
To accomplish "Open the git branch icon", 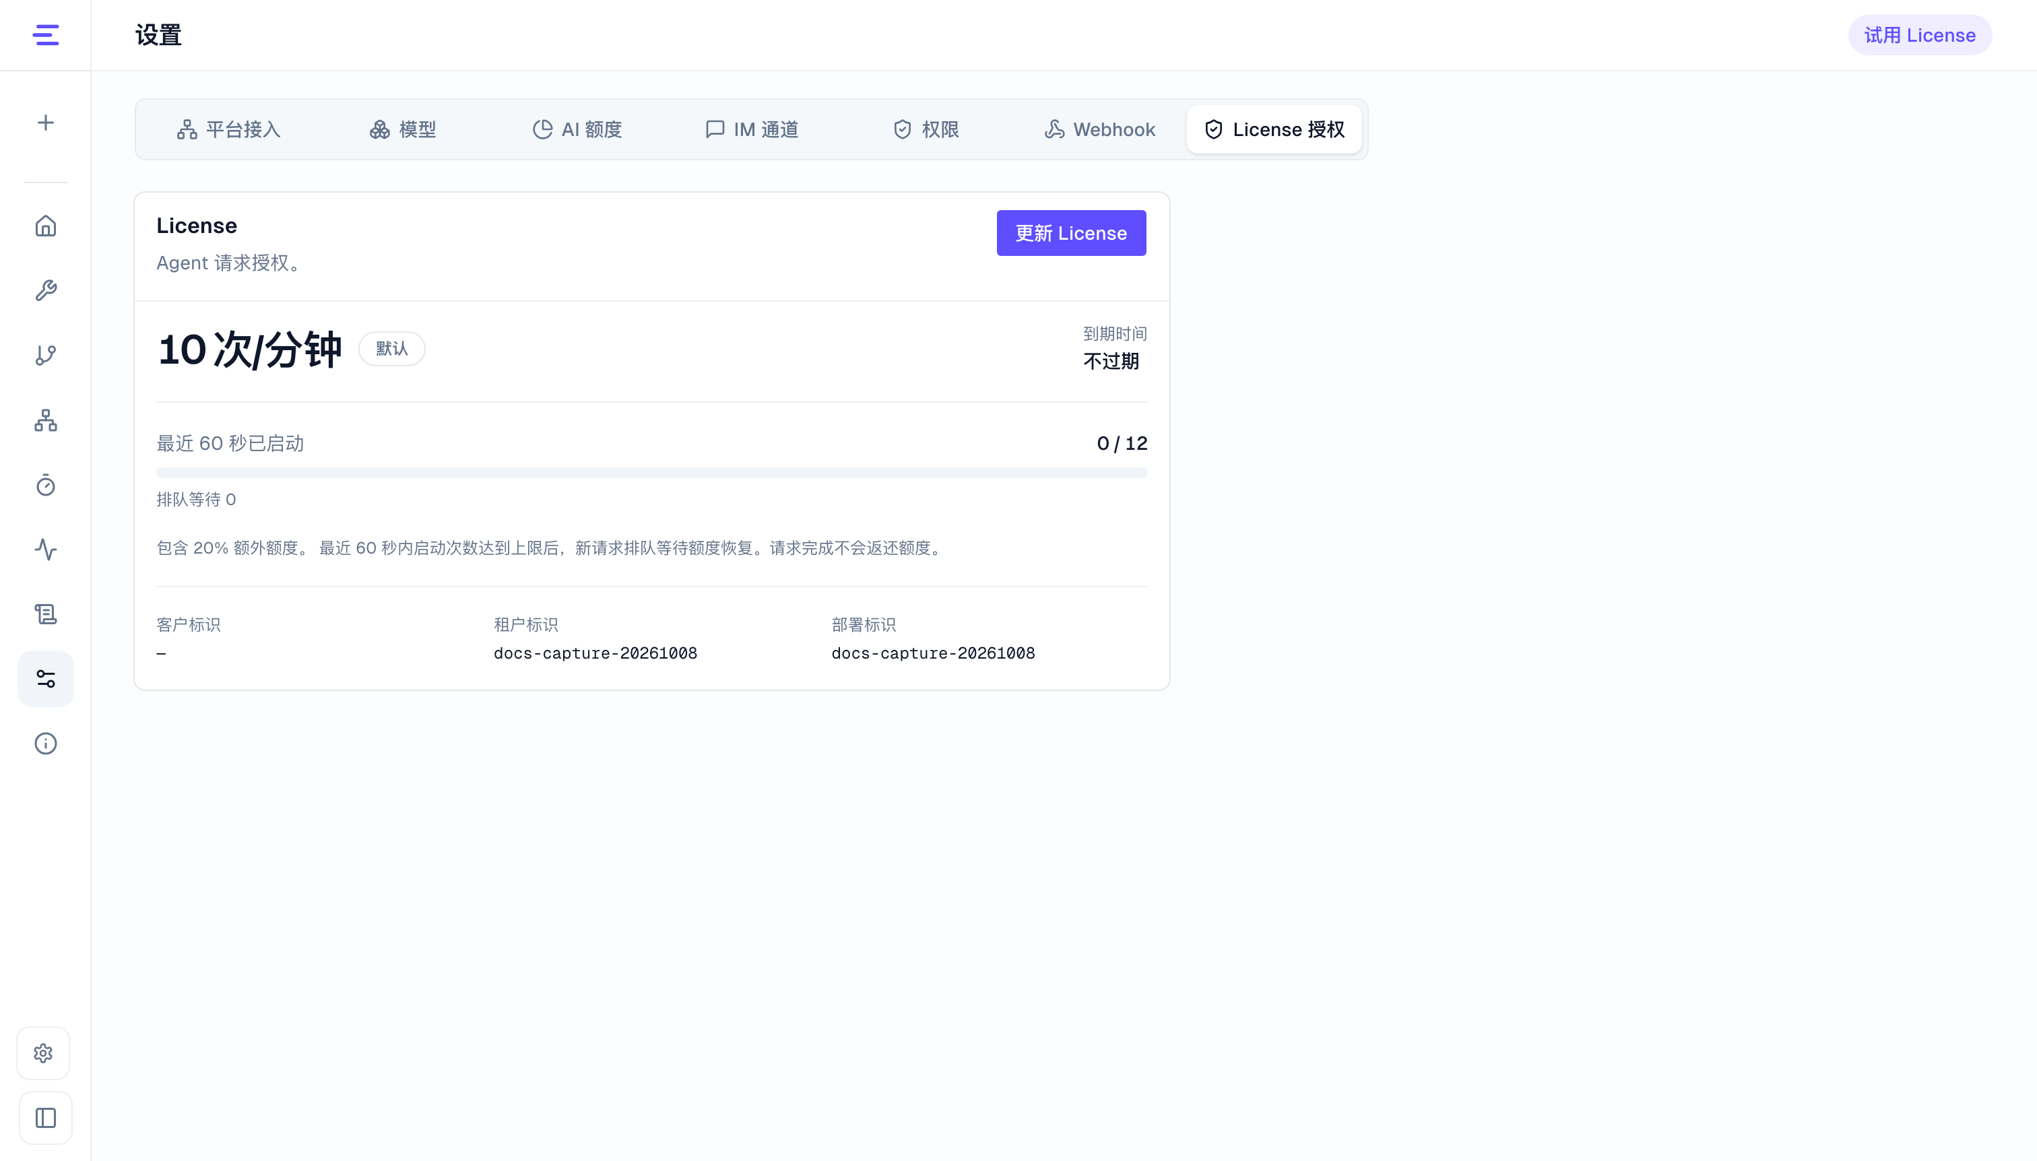I will (45, 355).
